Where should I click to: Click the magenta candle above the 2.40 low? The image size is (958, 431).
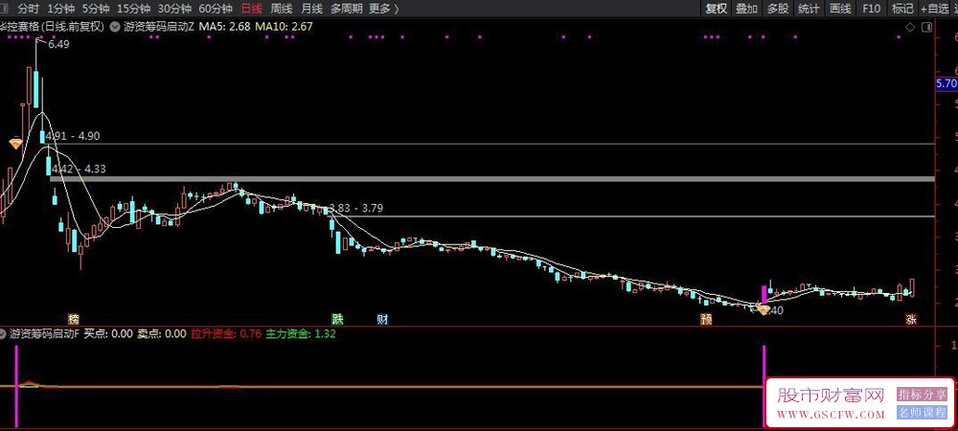pyautogui.click(x=764, y=294)
